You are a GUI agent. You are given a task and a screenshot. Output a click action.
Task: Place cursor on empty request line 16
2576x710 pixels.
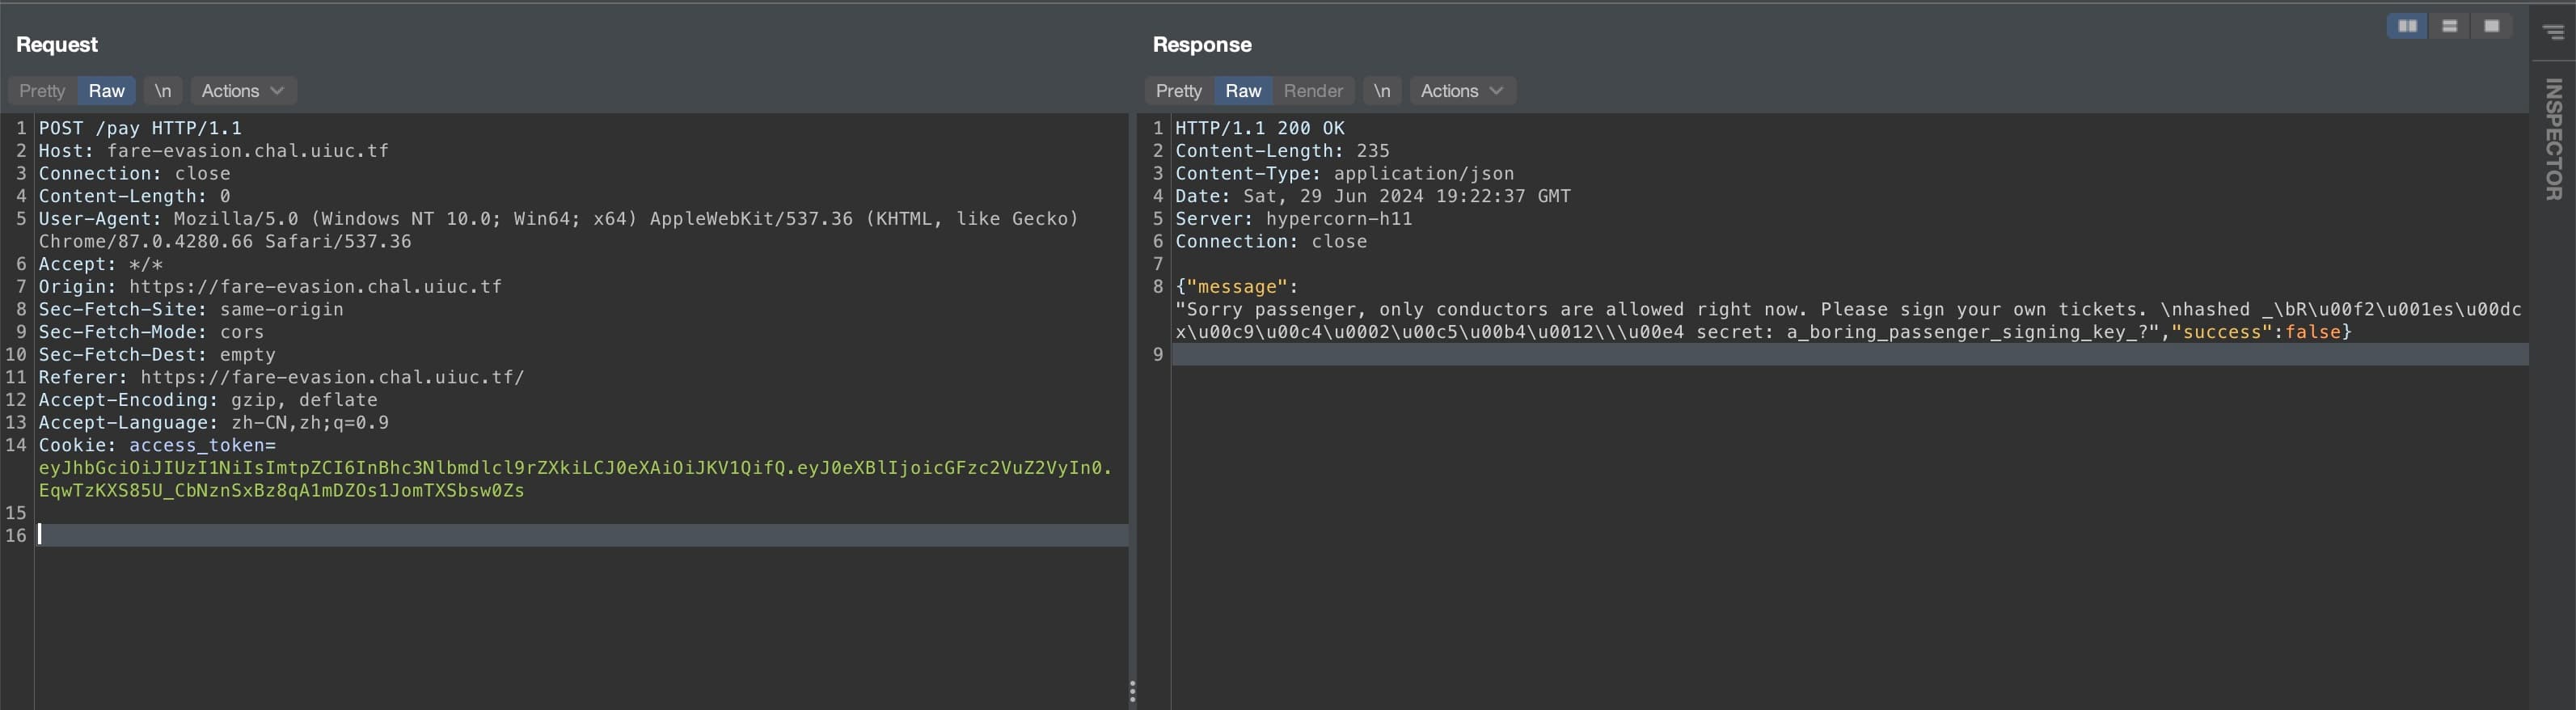pyautogui.click(x=580, y=536)
